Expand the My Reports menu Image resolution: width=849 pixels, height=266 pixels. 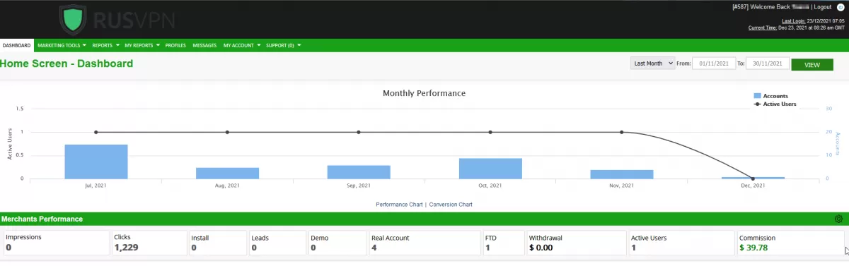pos(141,45)
